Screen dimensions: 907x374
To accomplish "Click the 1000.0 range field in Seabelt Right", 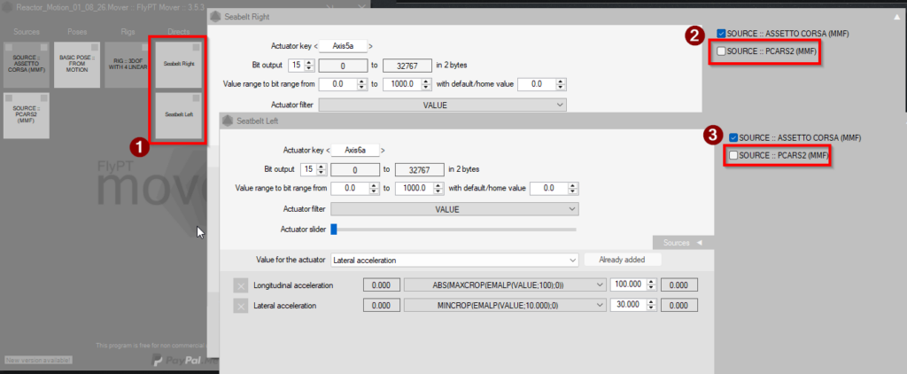I will point(407,84).
